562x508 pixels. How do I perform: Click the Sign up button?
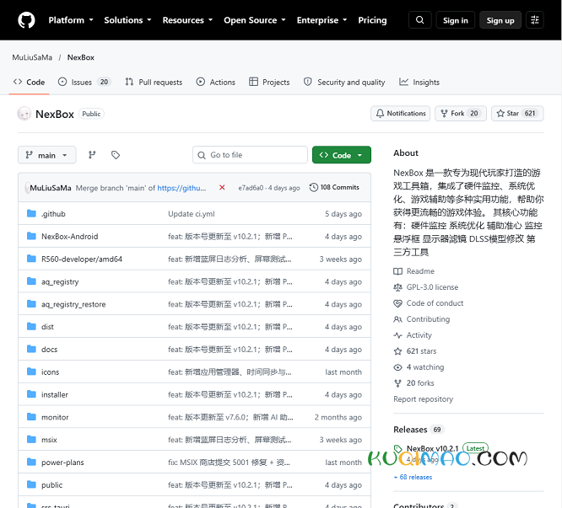(500, 20)
